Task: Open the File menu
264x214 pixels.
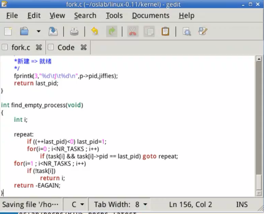Action: tap(12, 16)
